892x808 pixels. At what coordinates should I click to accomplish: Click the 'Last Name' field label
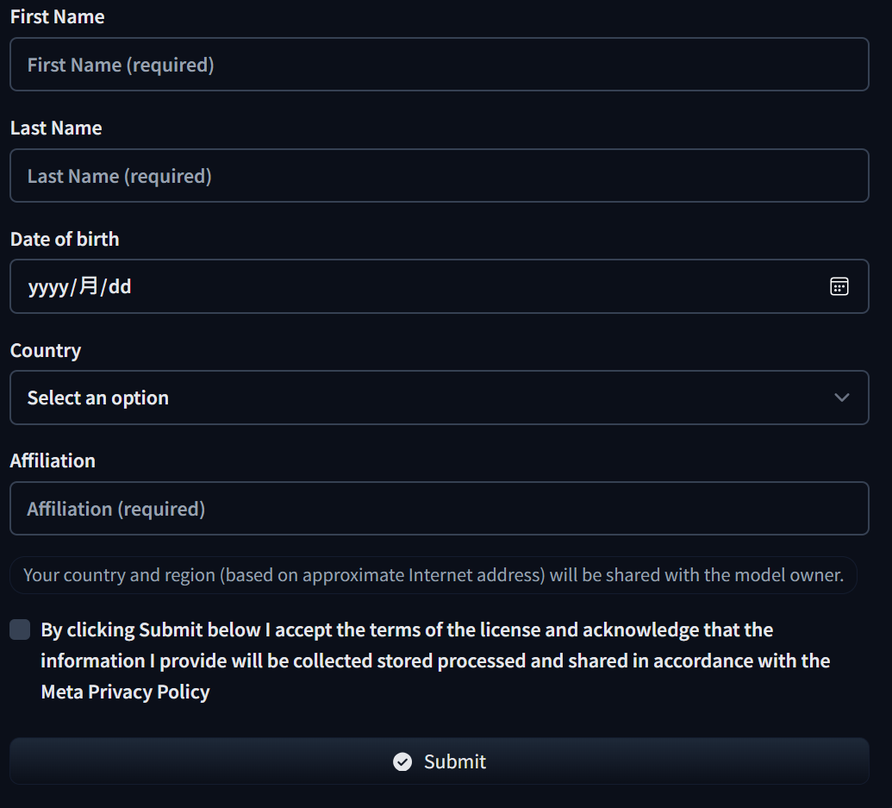pos(56,128)
